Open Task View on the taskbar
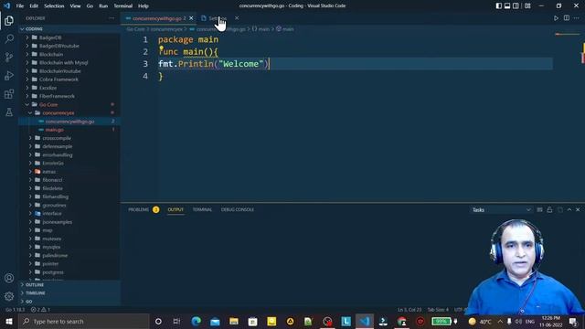Screen dimensions: 585x329 [176, 322]
